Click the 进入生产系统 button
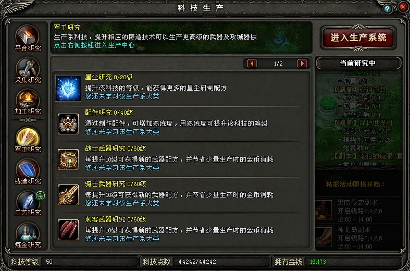 tap(358, 38)
